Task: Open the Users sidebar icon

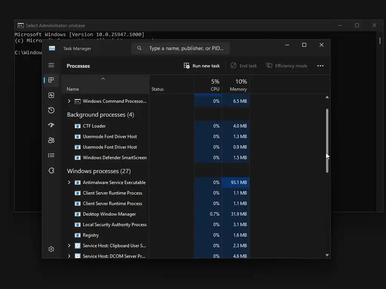Action: (51, 140)
